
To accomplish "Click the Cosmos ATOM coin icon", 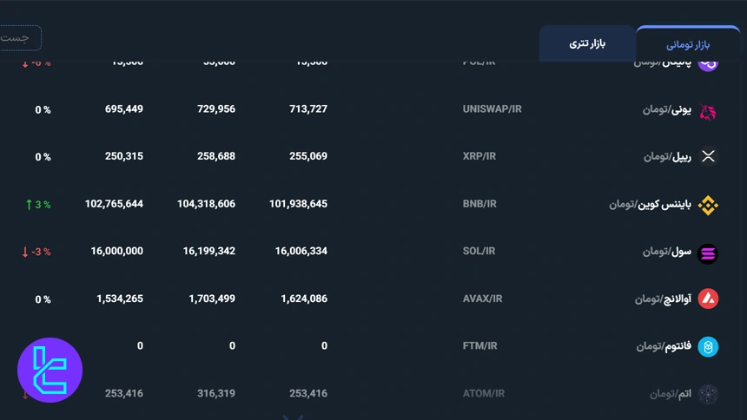I will (x=709, y=394).
